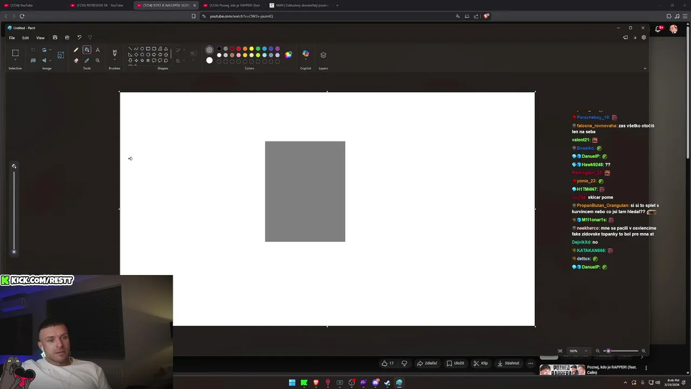This screenshot has height=389, width=691.
Task: Open the Layers panel
Action: coord(323,55)
